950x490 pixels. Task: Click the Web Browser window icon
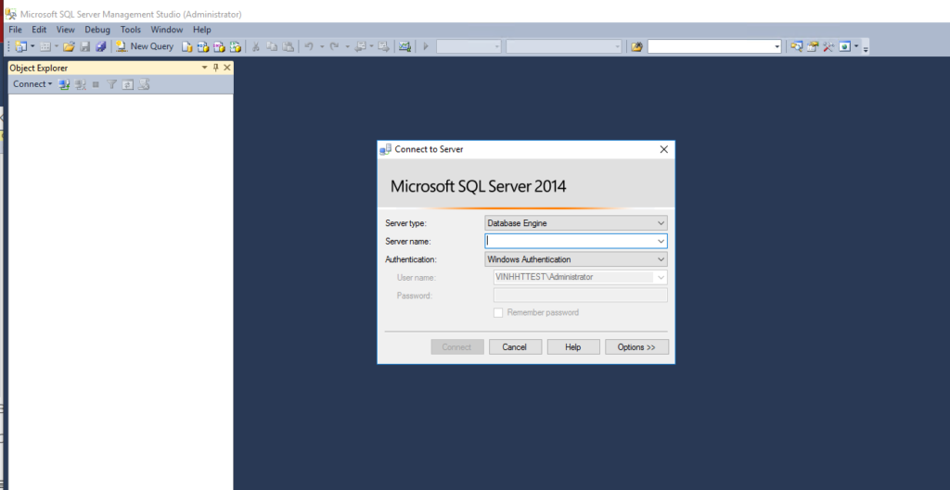click(x=844, y=46)
